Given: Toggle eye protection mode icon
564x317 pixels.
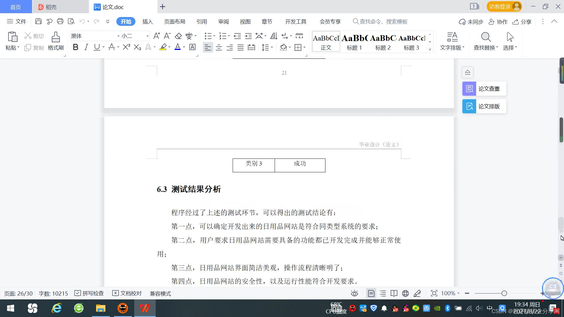Looking at the screenshot, I should point(355,293).
